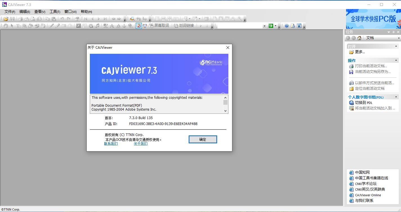Image resolution: width=401 pixels, height=212 pixels.
Task: Select the hand pan tool
Action: pyautogui.click(x=6, y=26)
